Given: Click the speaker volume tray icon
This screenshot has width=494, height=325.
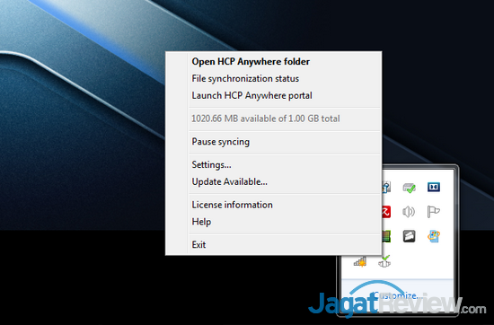Looking at the screenshot, I should pyautogui.click(x=409, y=212).
